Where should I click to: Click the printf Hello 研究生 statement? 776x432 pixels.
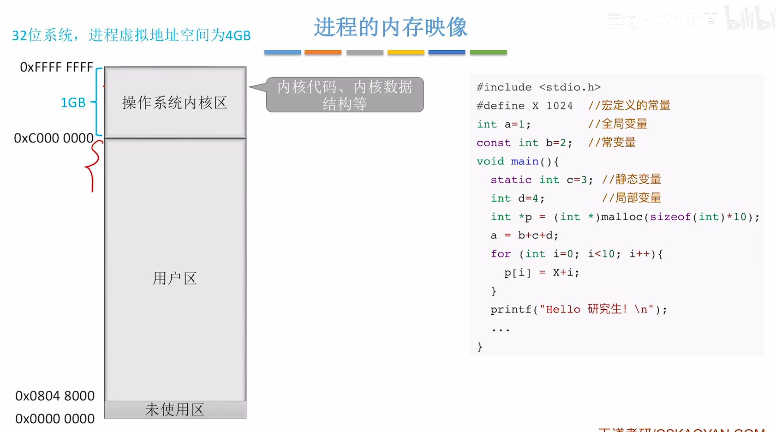[579, 309]
